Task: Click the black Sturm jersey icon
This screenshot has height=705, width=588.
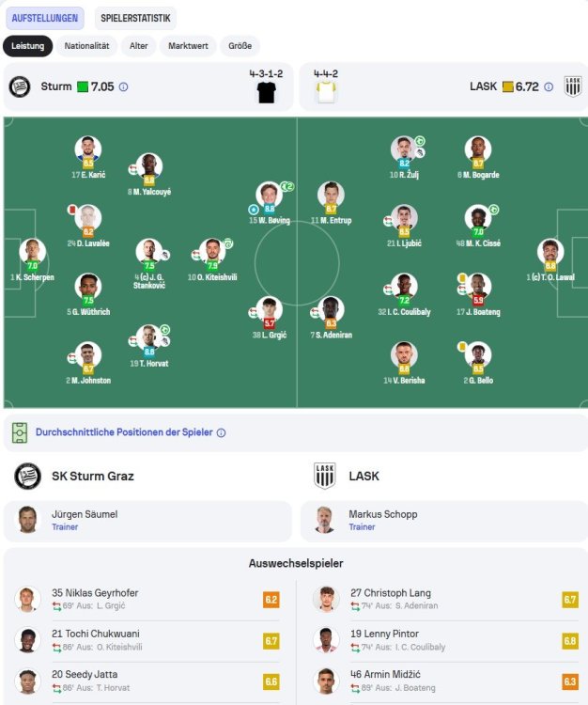Action: [266, 91]
